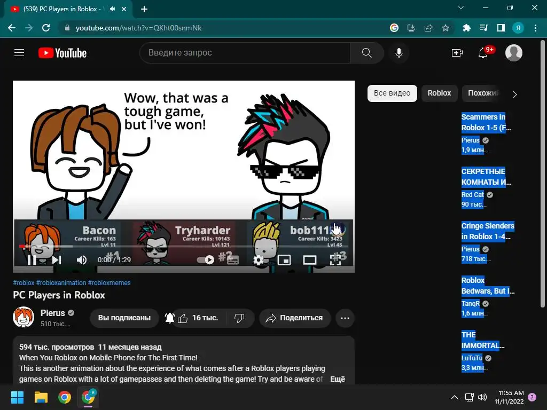Screen dimensions: 547x410
Task: Open the #robloxanimation hashtag
Action: [x=61, y=283]
